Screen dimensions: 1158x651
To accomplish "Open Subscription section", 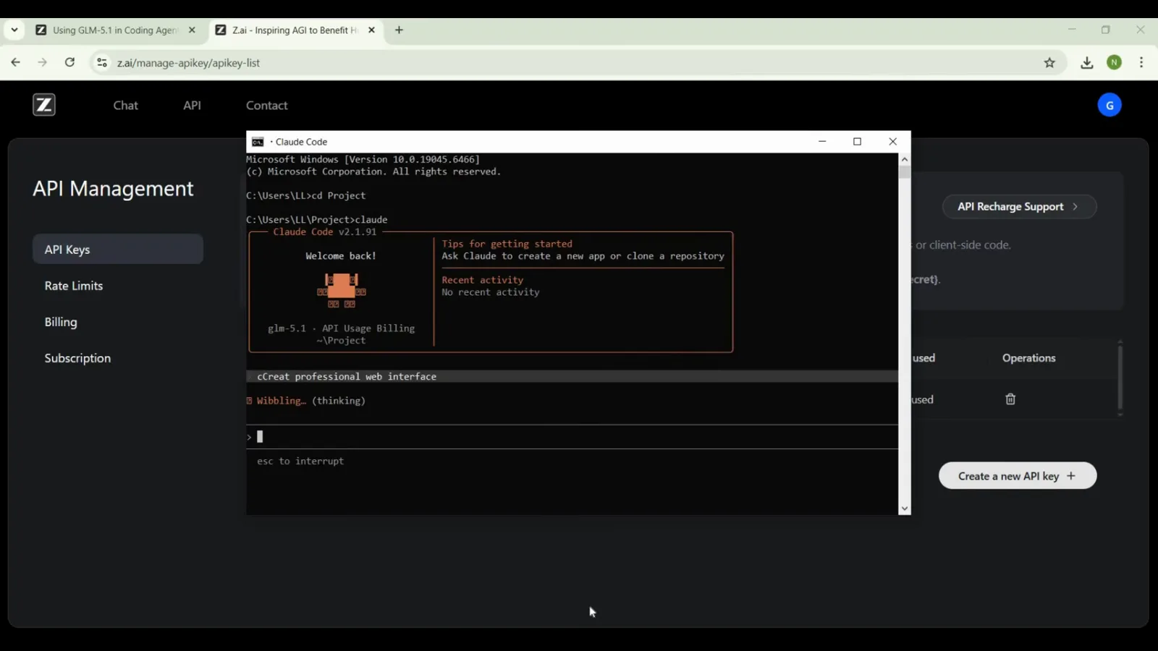I will point(77,358).
